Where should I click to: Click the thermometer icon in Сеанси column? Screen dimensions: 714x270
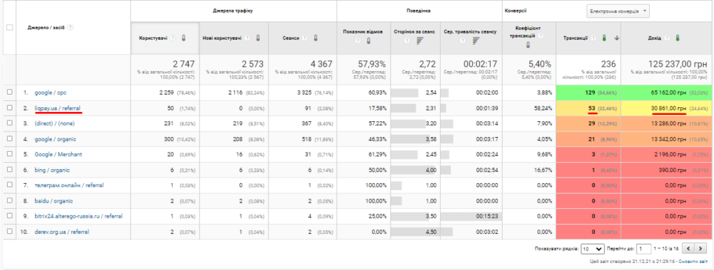pos(315,38)
